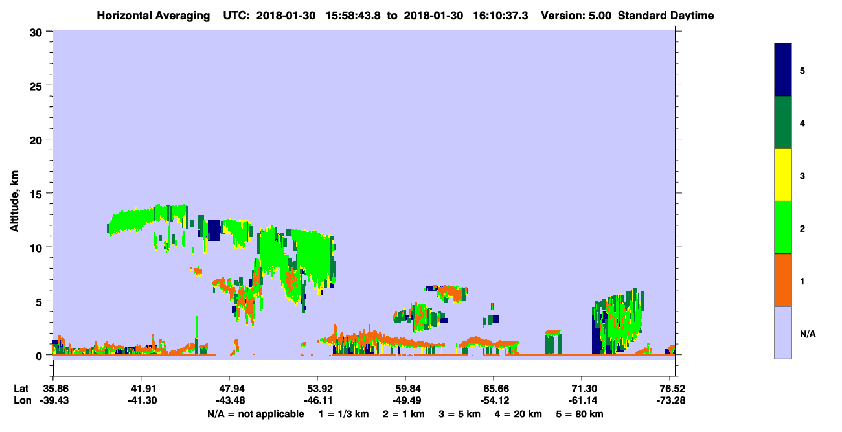Viewport: 842px width, 432px height.
Task: Click the orange color bar segment for 1
Action: (x=783, y=280)
